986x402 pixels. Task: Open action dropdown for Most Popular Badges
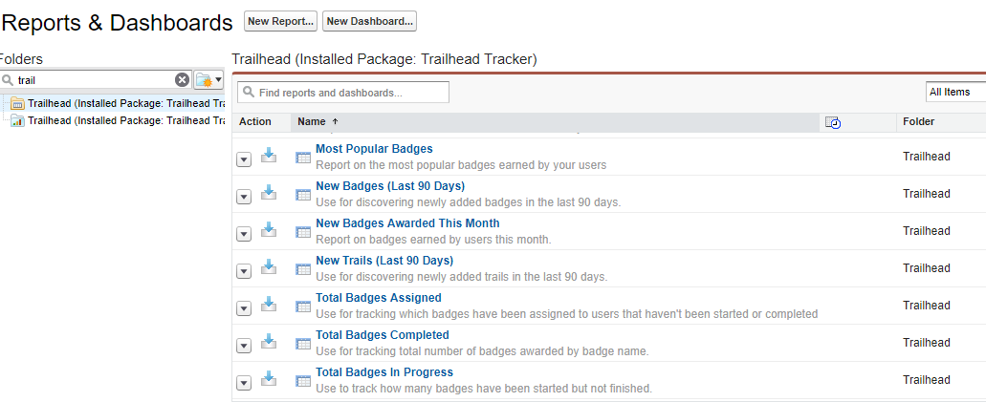pos(244,159)
